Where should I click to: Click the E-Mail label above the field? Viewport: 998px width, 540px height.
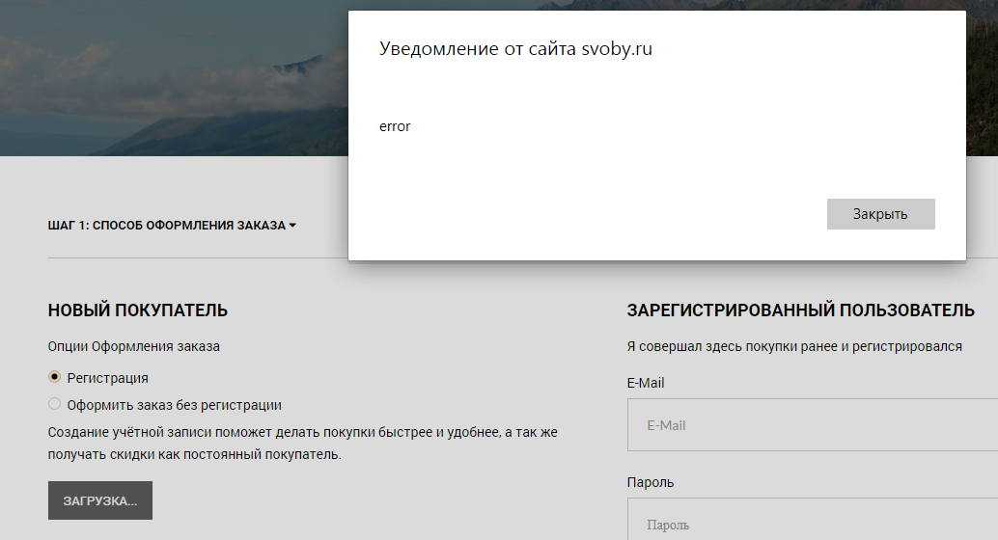[646, 383]
